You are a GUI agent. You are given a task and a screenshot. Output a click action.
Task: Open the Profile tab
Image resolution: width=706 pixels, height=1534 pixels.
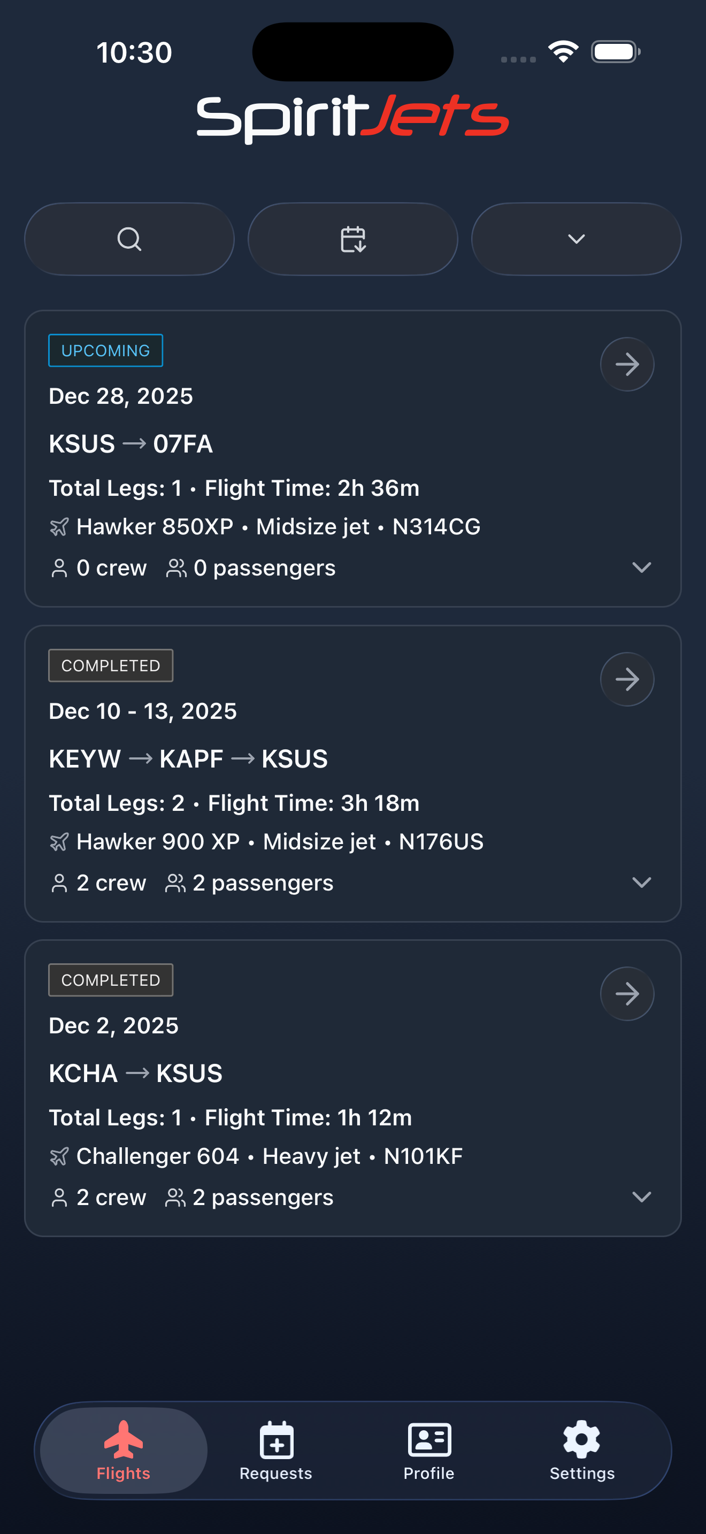point(428,1450)
